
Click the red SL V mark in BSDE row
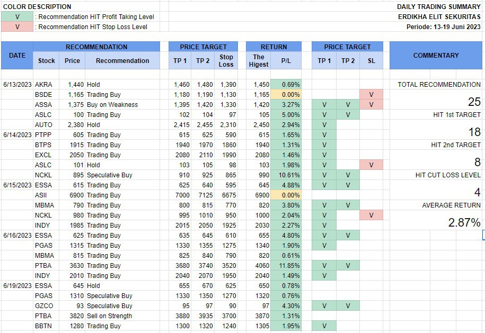[x=371, y=95]
